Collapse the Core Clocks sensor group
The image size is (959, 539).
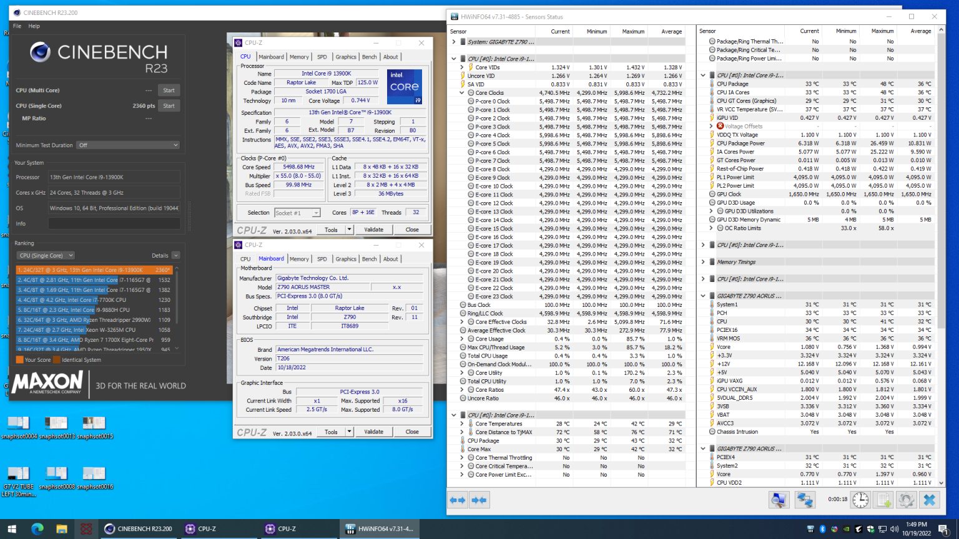coord(463,92)
